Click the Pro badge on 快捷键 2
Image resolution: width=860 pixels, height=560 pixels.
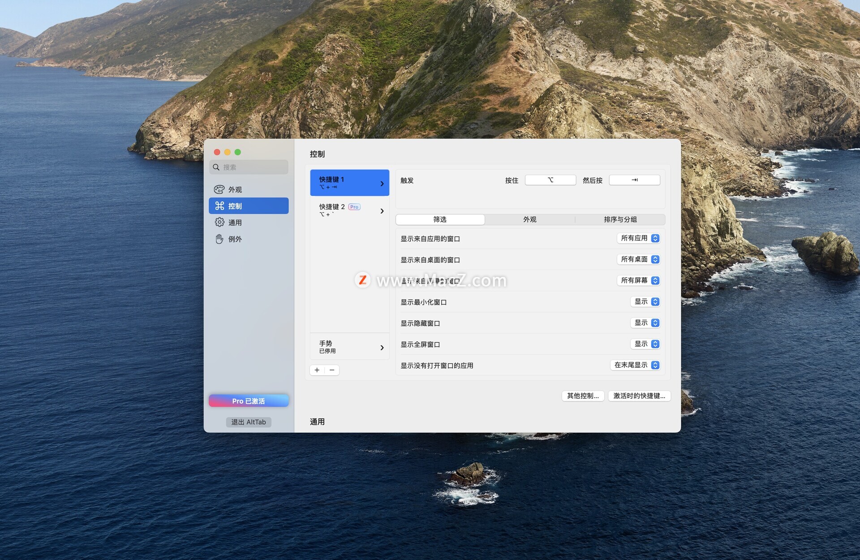(x=354, y=207)
